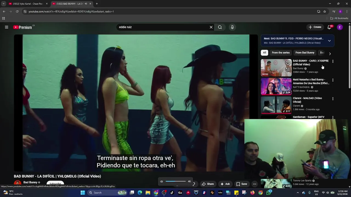This screenshot has height=197, width=351.
Task: Open more actions ellipsis below video
Action: [254, 184]
